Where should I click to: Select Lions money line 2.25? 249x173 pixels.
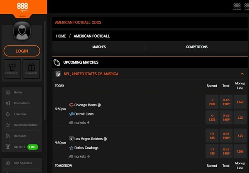[240, 118]
